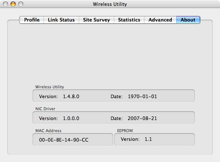
Task: Click the About tab
Action: point(188,20)
